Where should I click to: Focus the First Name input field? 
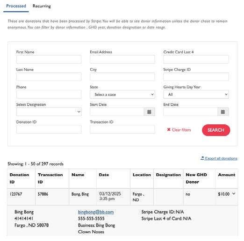coord(49,59)
